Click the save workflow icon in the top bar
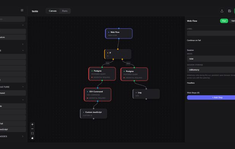235x149 pixels. pos(229,11)
